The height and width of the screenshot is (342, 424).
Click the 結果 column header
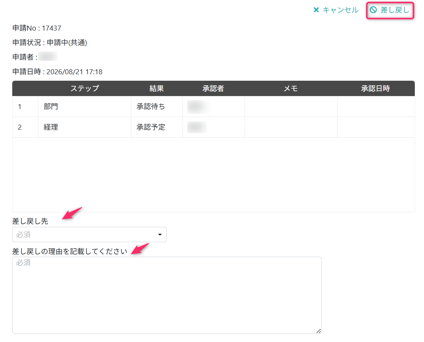(157, 88)
